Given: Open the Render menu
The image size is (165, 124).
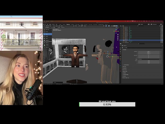Looking at the screenshot, I should pos(50,24).
